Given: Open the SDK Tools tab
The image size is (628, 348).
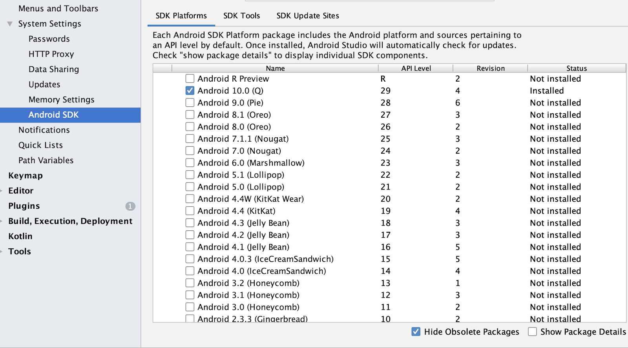Looking at the screenshot, I should coord(242,16).
